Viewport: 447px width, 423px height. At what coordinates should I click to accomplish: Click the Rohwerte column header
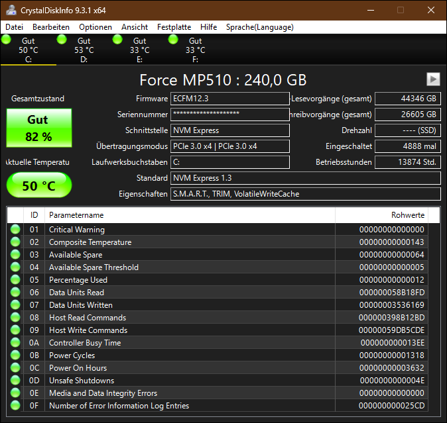382,215
